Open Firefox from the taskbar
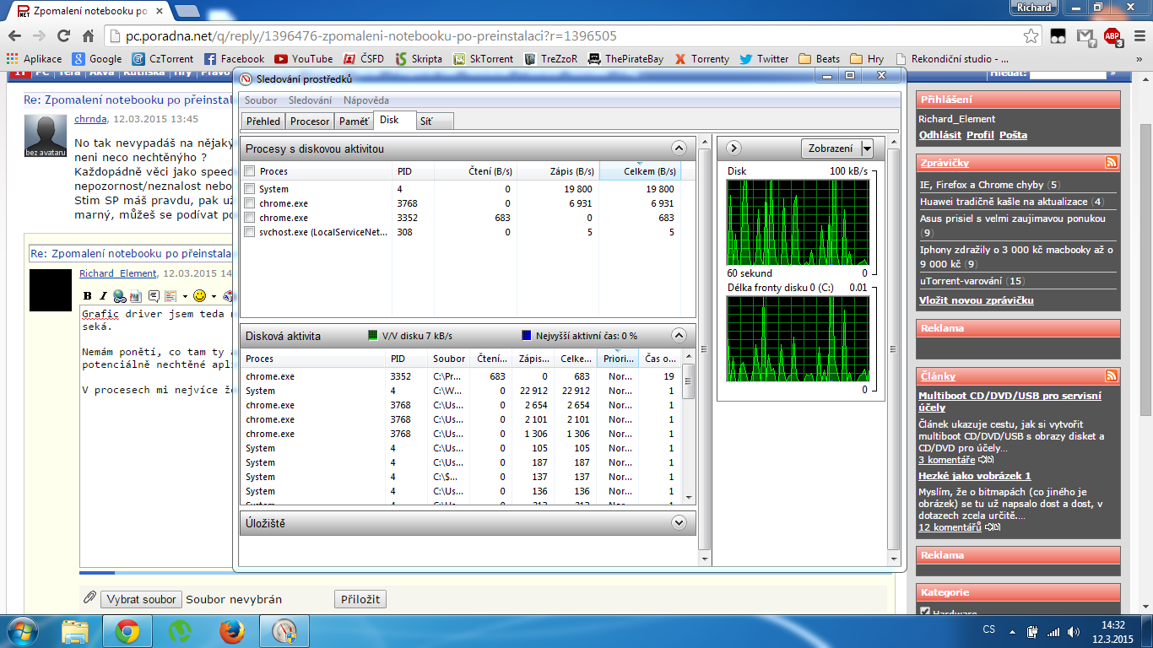Screen dimensions: 1153x648 230,631
